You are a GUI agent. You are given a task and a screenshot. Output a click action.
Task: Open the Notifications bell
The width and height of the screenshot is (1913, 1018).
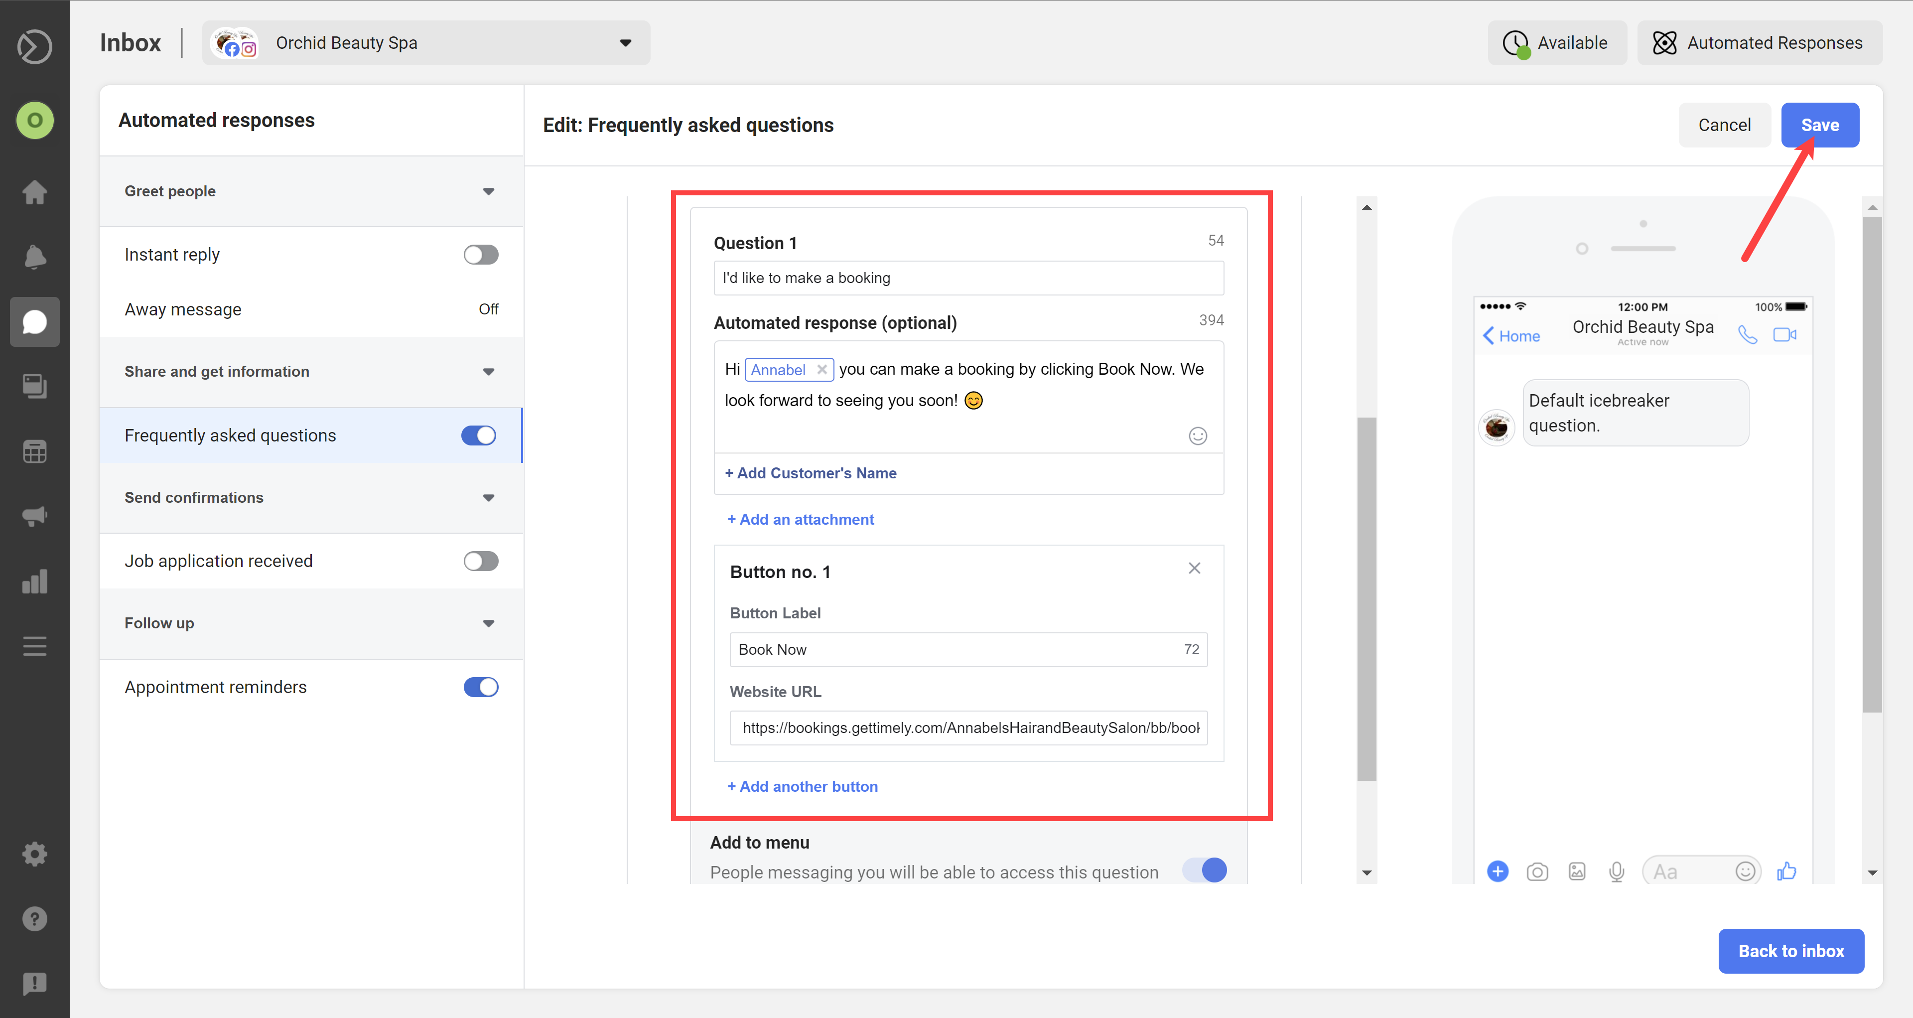tap(34, 257)
